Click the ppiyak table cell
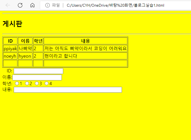This screenshot has width=191, height=140. pyautogui.click(x=10, y=48)
